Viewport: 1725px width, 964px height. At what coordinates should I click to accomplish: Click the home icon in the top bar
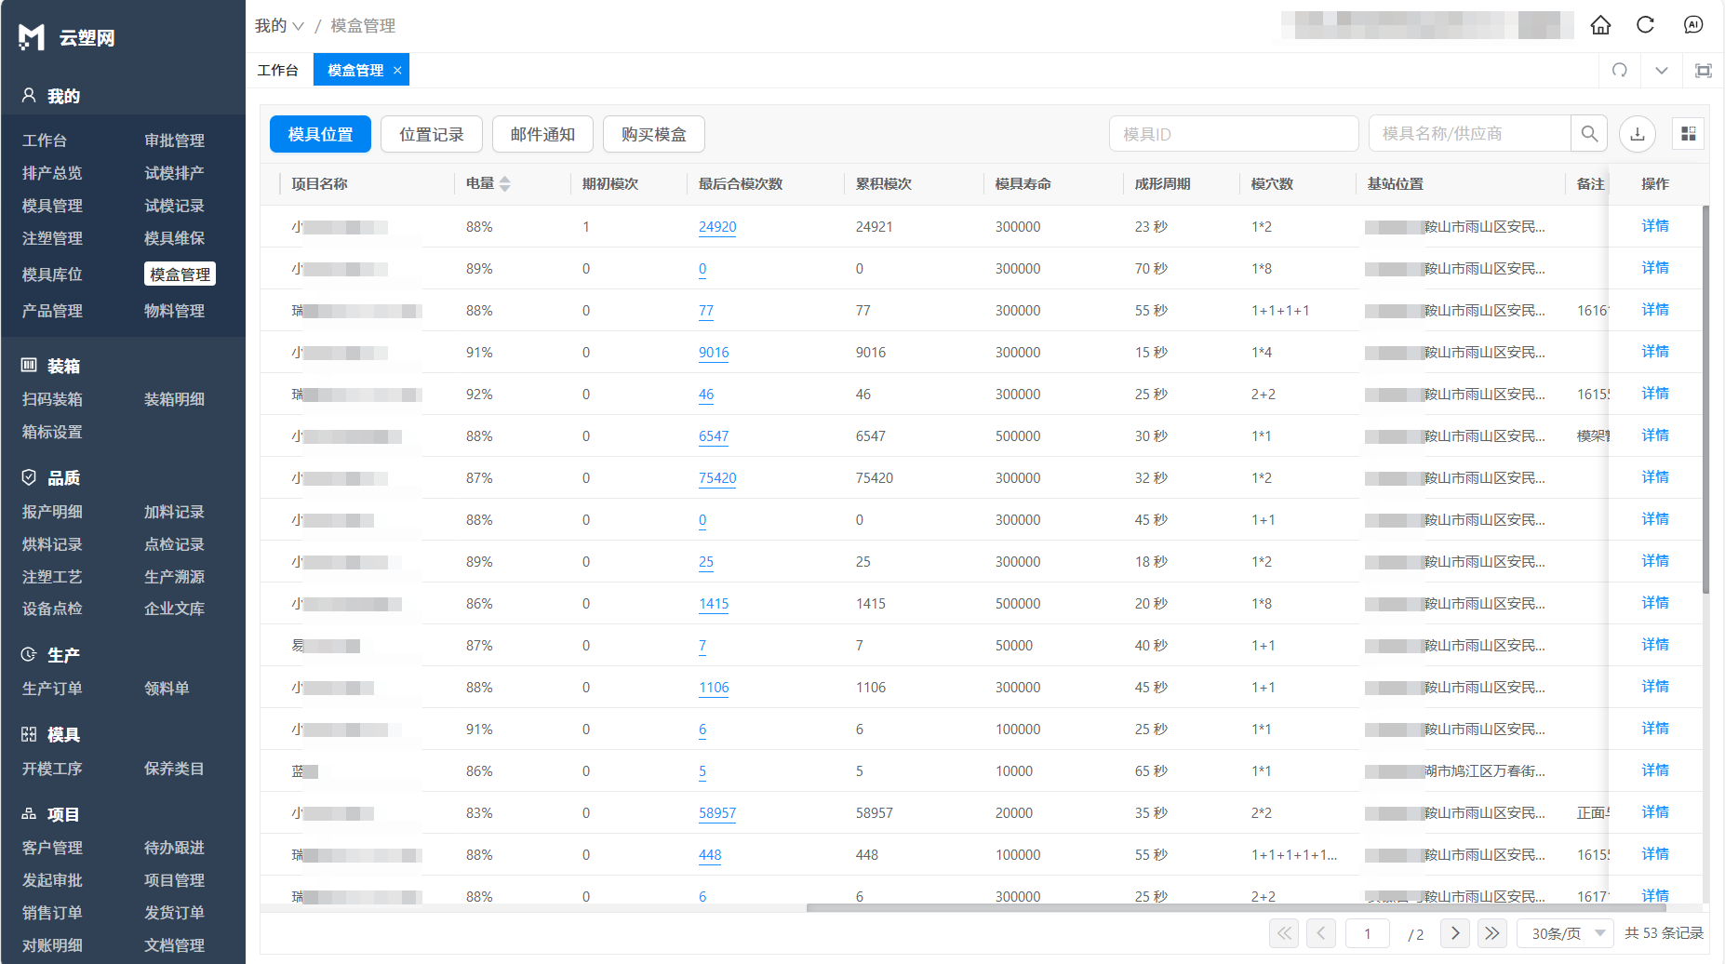[1600, 24]
